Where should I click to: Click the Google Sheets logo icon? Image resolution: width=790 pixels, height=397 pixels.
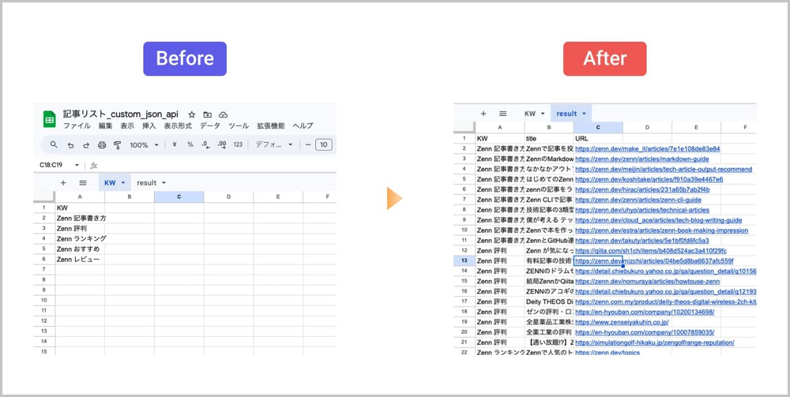[50, 120]
